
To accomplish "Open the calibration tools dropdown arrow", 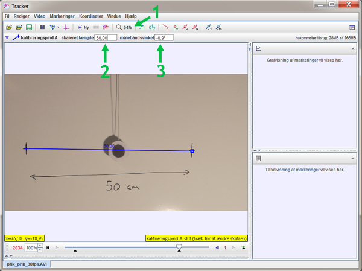I will pos(58,27).
